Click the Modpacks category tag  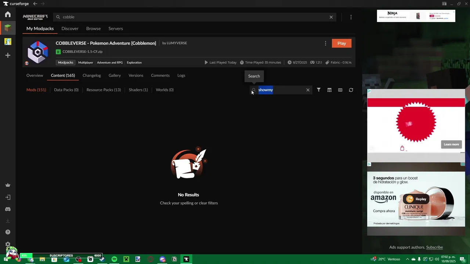coord(66,62)
